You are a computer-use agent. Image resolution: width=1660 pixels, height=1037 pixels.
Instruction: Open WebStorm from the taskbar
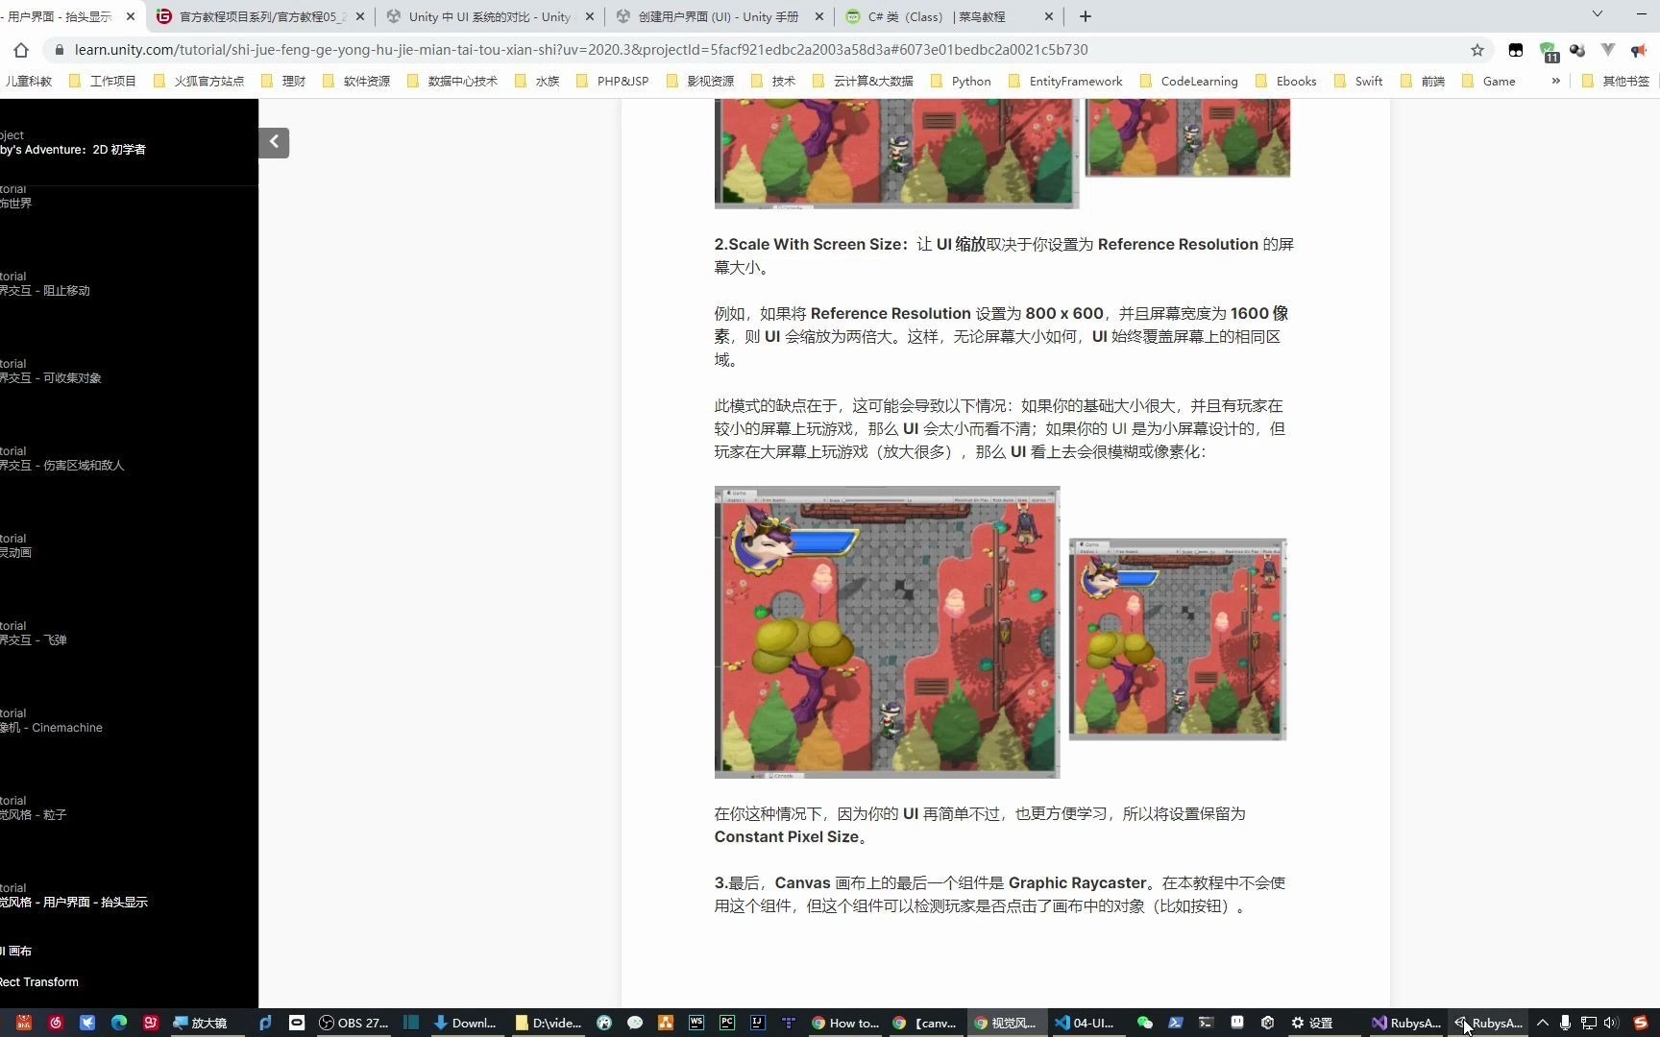[x=696, y=1023]
